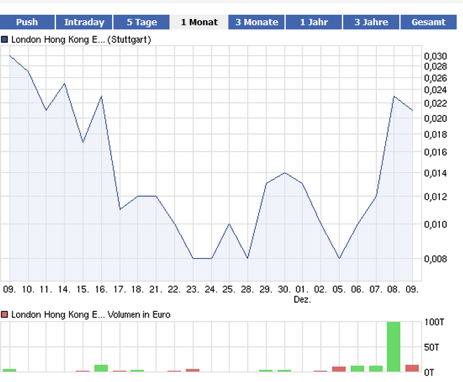Click the 0,030 label on price axis

click(435, 56)
